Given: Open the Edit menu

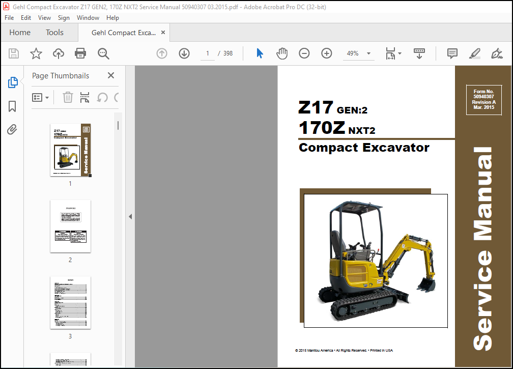Looking at the screenshot, I should point(26,18).
